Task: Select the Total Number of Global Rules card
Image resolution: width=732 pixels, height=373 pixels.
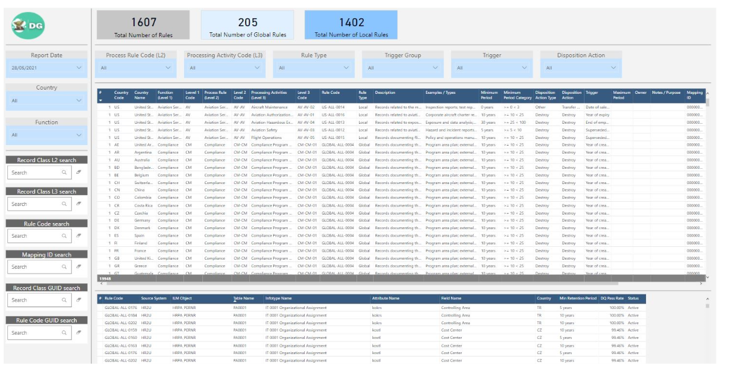Action: pyautogui.click(x=247, y=25)
